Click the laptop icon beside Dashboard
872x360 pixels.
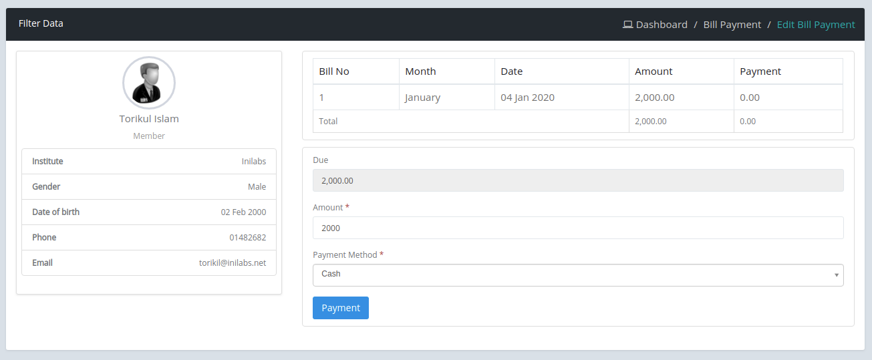coord(627,25)
